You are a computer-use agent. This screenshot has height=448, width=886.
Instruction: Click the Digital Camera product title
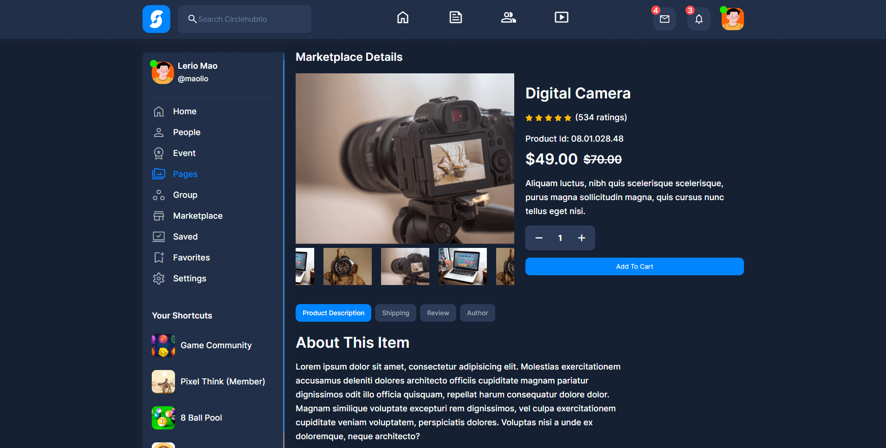578,93
